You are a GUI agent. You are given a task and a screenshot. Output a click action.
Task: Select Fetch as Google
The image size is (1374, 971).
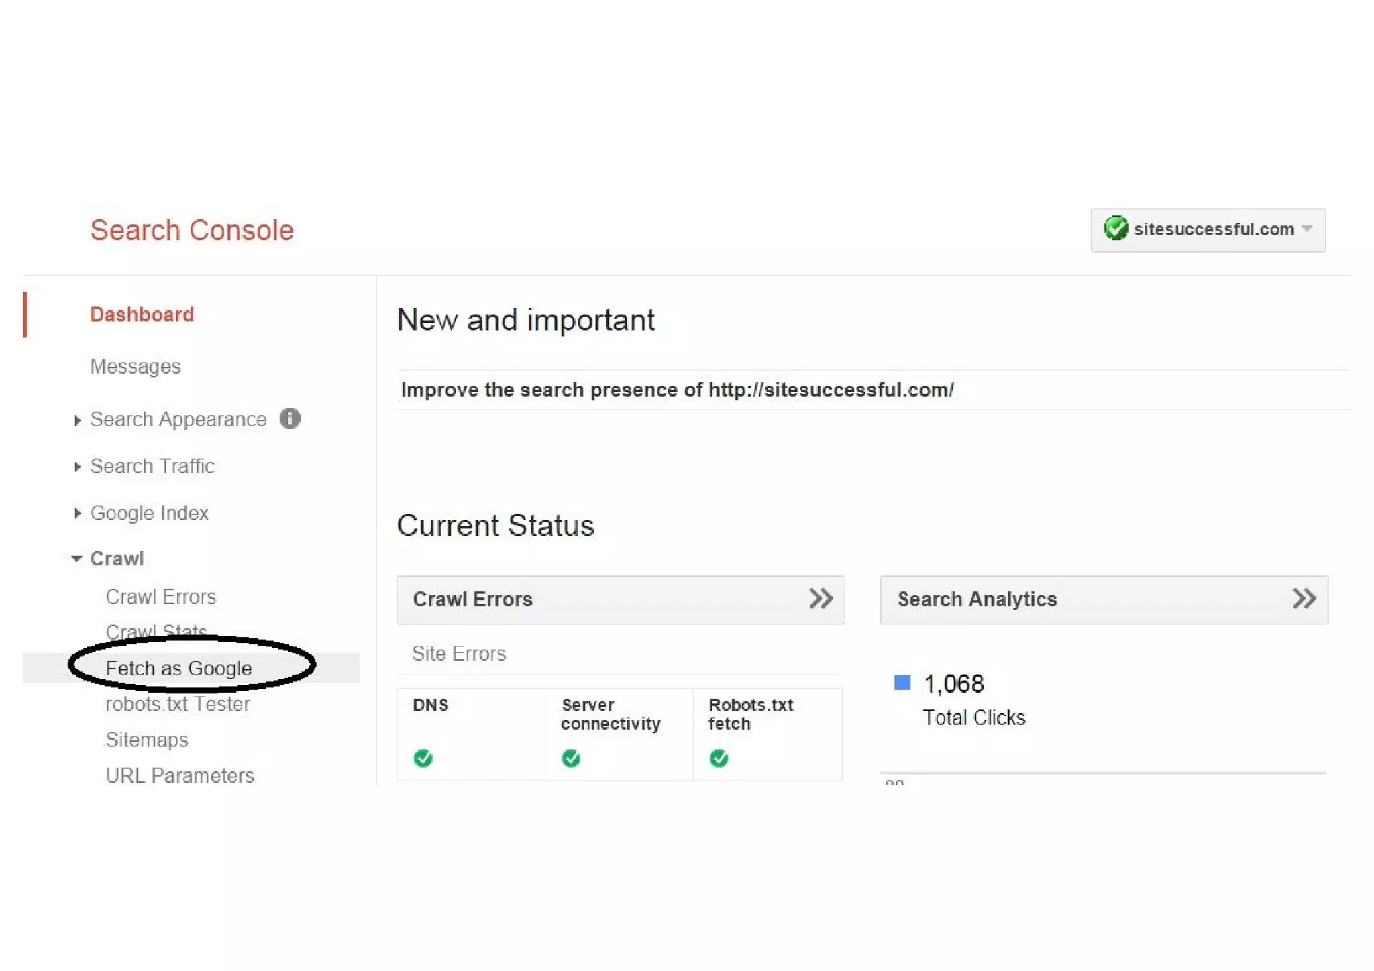click(178, 668)
